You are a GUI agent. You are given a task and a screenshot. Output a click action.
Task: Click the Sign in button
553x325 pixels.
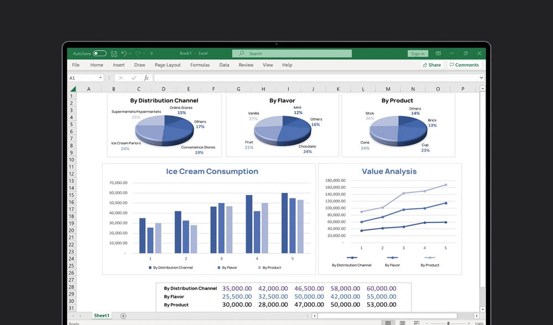coord(418,54)
